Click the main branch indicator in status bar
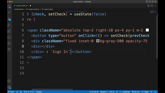 point(11,92)
